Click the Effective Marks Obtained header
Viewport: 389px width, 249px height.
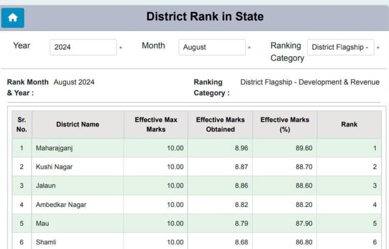(220, 124)
